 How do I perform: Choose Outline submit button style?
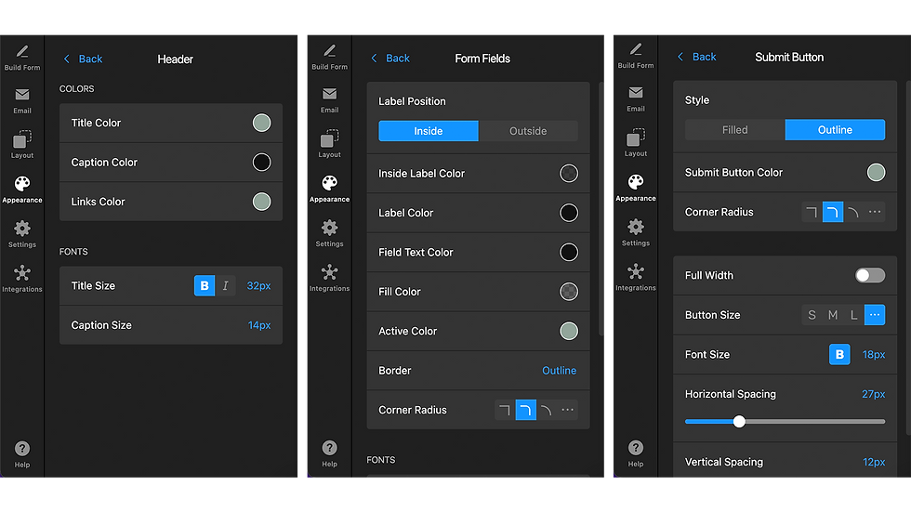coord(835,130)
